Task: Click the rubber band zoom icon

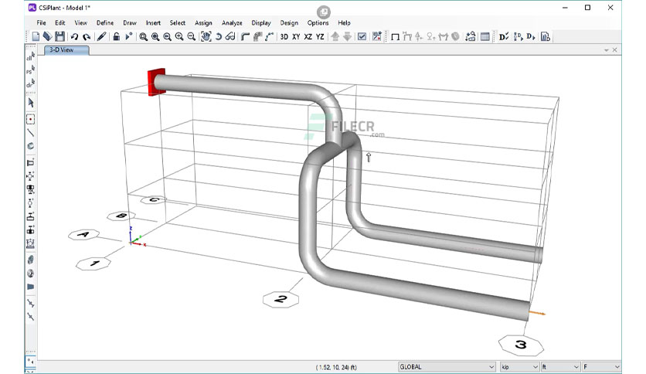Action: click(x=143, y=36)
